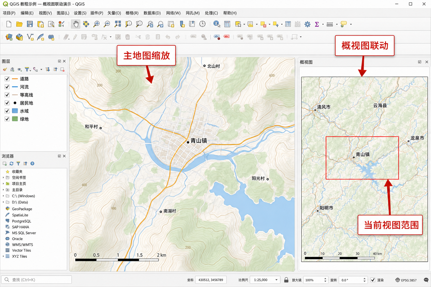Increase magnifier 100% with up arrow

click(x=325, y=279)
